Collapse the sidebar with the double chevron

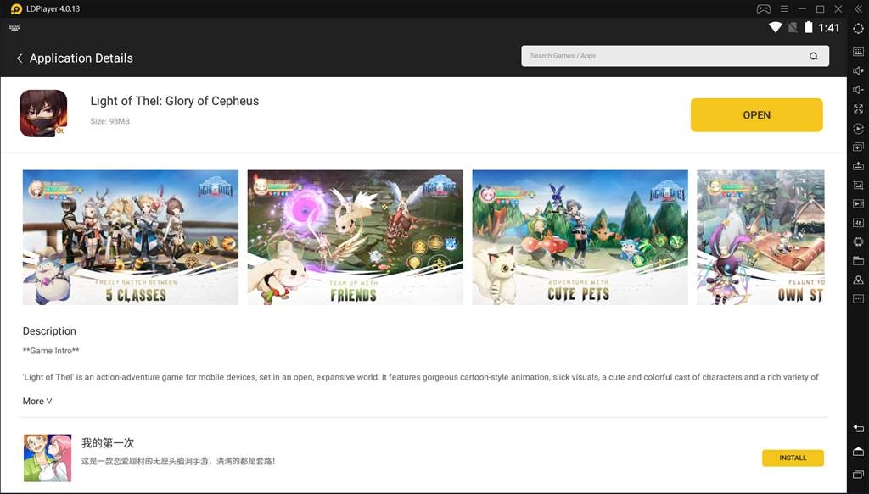(858, 8)
